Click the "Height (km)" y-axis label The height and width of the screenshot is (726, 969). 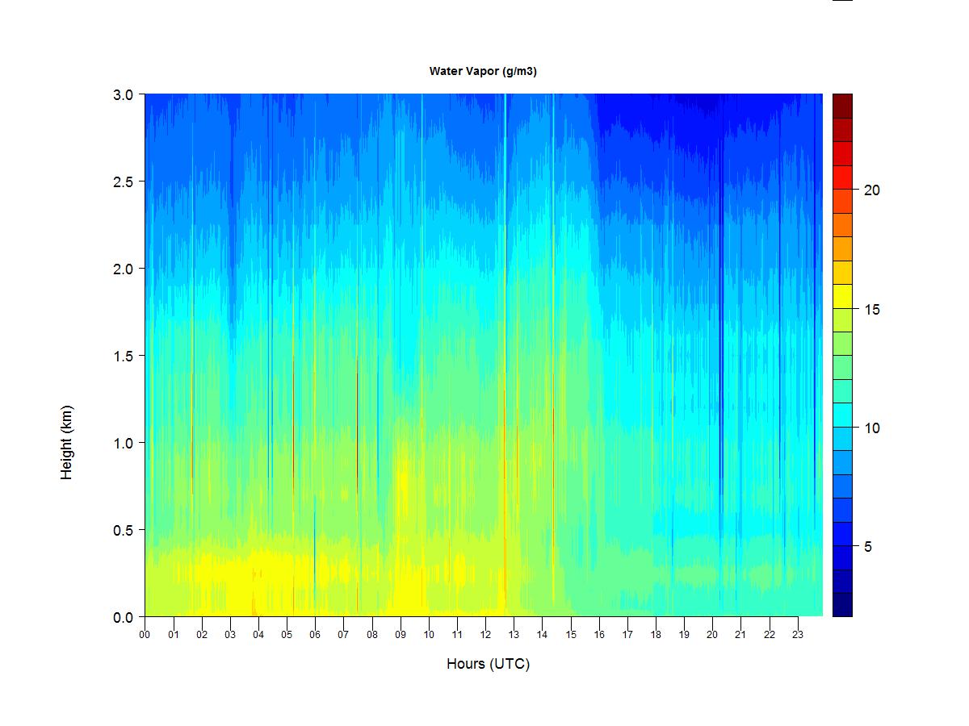(x=66, y=442)
